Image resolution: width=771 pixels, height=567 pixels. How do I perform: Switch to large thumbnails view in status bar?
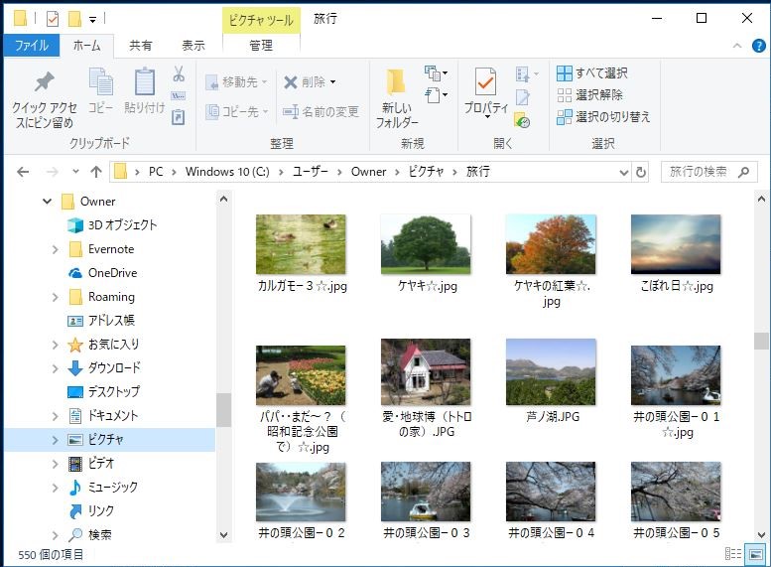tap(755, 554)
